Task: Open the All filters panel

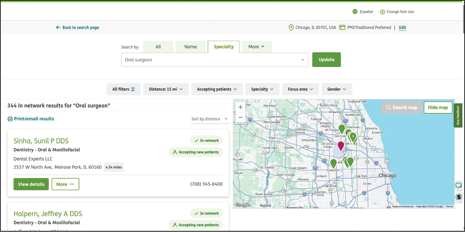Action: click(123, 89)
